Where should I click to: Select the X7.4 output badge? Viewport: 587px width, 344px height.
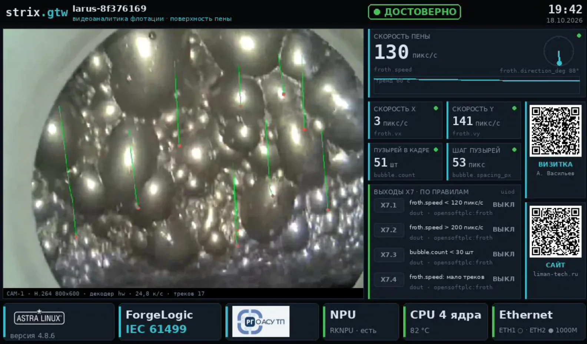(x=388, y=280)
